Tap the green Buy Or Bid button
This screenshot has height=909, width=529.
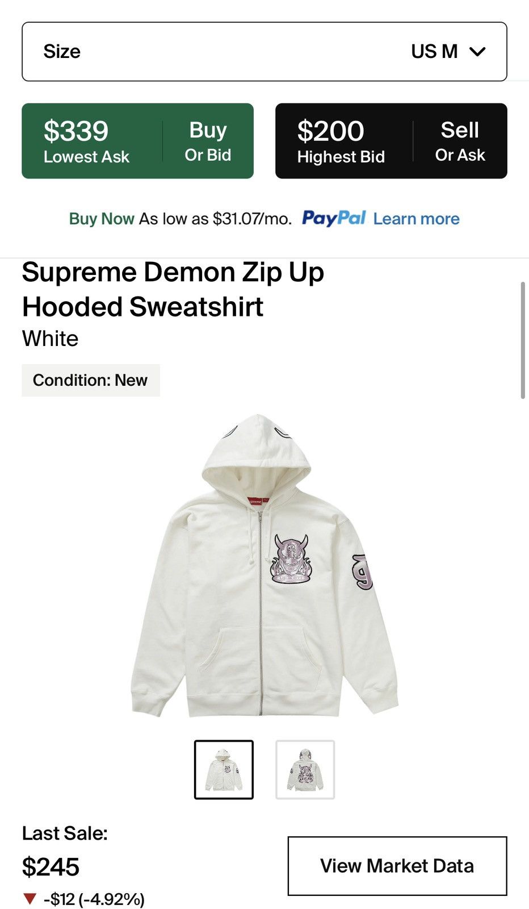point(208,141)
